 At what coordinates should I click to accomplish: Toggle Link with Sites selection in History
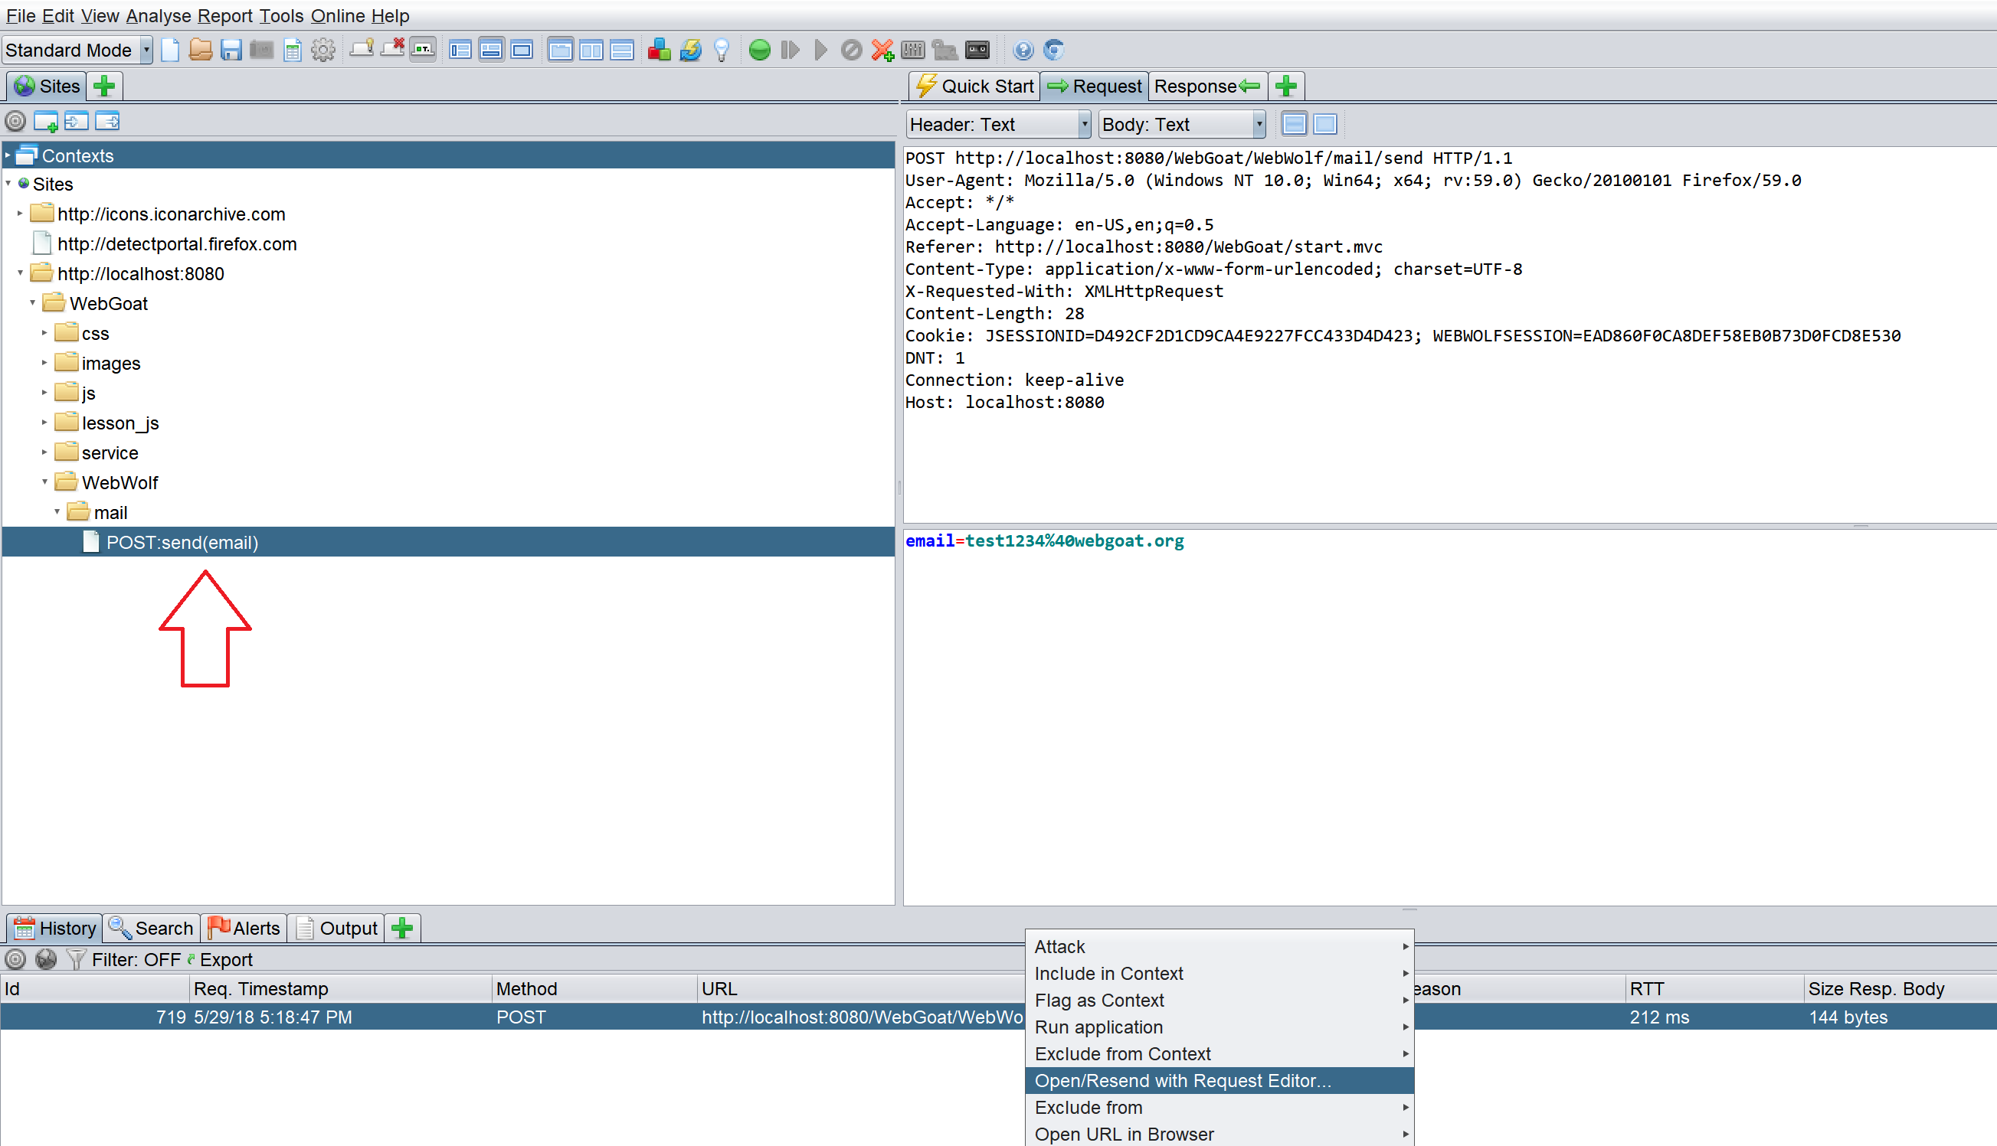click(x=46, y=958)
